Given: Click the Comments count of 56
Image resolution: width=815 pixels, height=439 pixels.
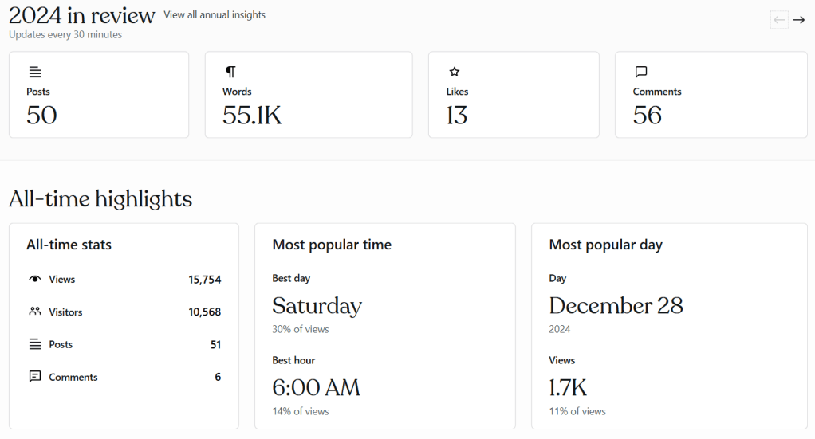Looking at the screenshot, I should click(648, 116).
